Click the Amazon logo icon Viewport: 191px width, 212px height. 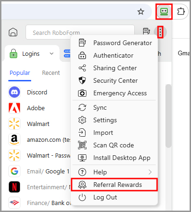[x=14, y=139]
